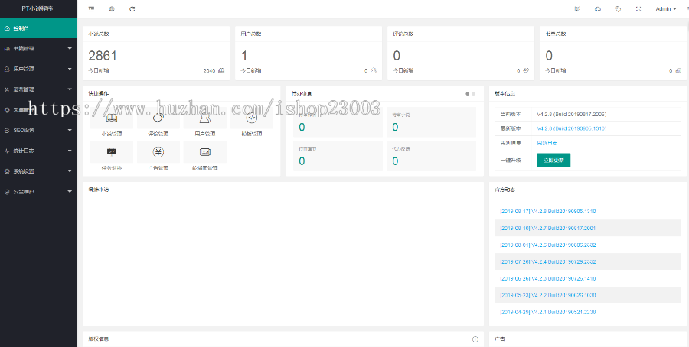This screenshot has height=347, width=689.
Task: Click book icon beside 2040 in novels card
Action: point(221,70)
